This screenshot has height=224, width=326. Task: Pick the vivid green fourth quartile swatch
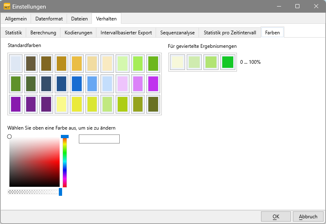pyautogui.click(x=228, y=62)
